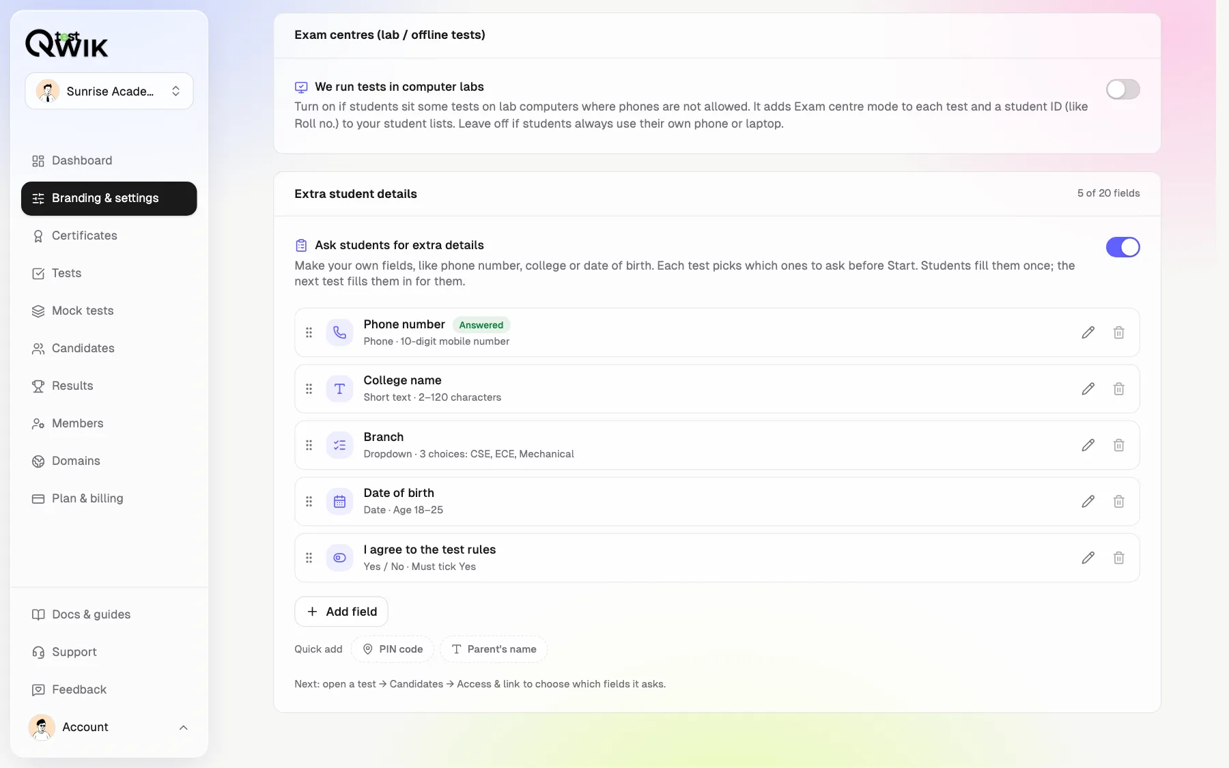
Task: Open Domains settings
Action: pyautogui.click(x=109, y=461)
